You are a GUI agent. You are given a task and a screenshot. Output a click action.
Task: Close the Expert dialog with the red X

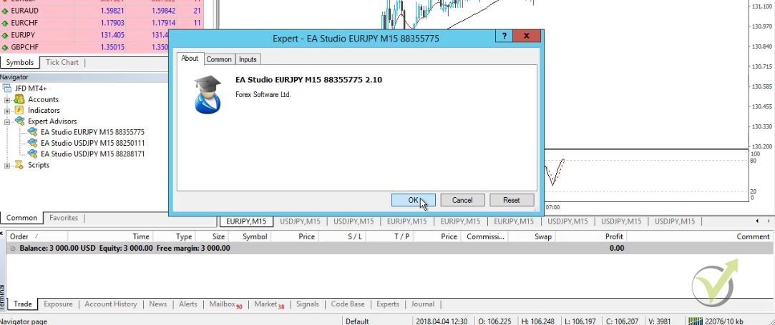pos(527,36)
